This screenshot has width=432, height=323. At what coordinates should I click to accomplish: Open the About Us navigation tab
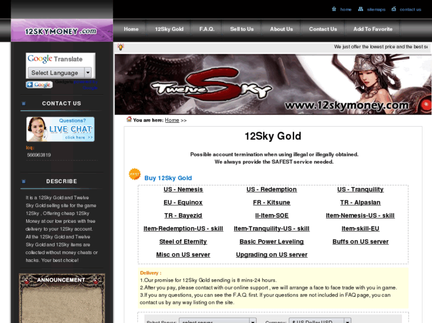pyautogui.click(x=281, y=29)
